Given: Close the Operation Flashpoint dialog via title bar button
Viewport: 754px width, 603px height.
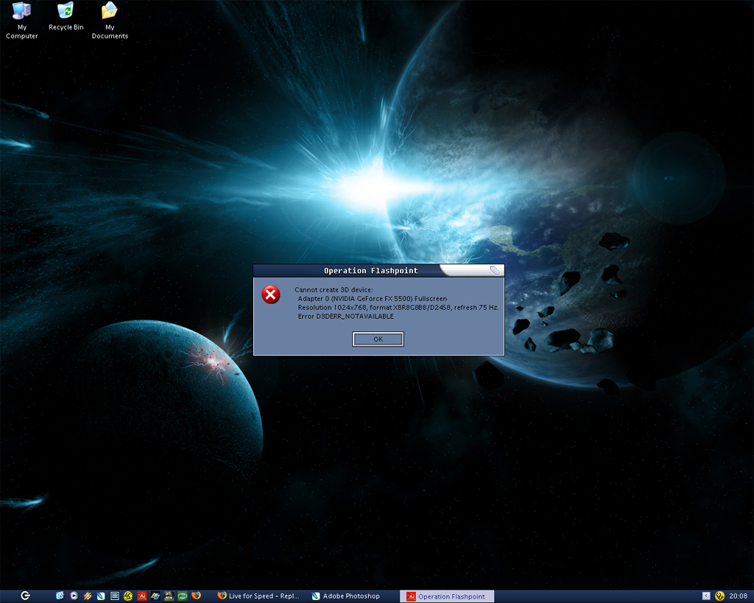Looking at the screenshot, I should [x=494, y=271].
